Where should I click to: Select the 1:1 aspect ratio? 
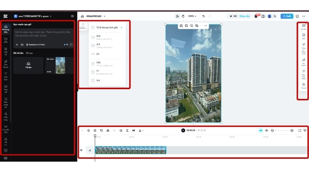click(107, 72)
